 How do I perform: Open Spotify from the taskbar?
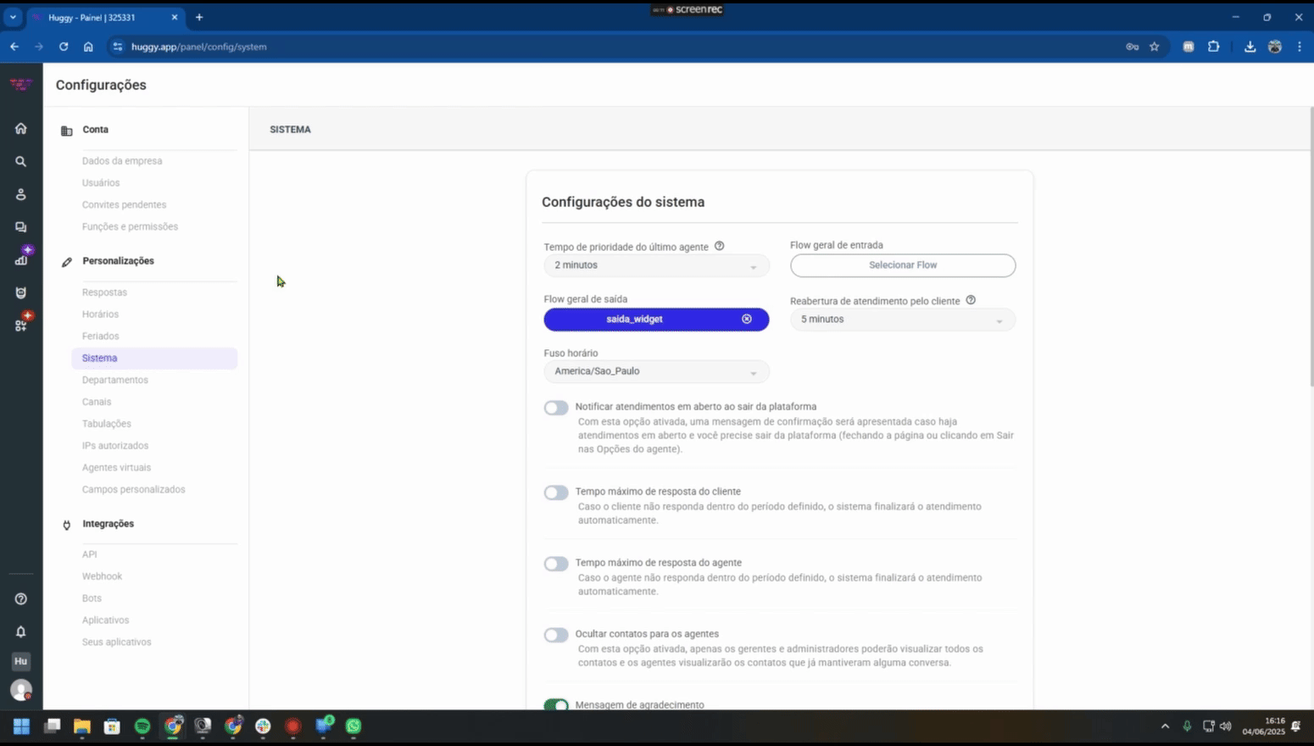point(142,726)
